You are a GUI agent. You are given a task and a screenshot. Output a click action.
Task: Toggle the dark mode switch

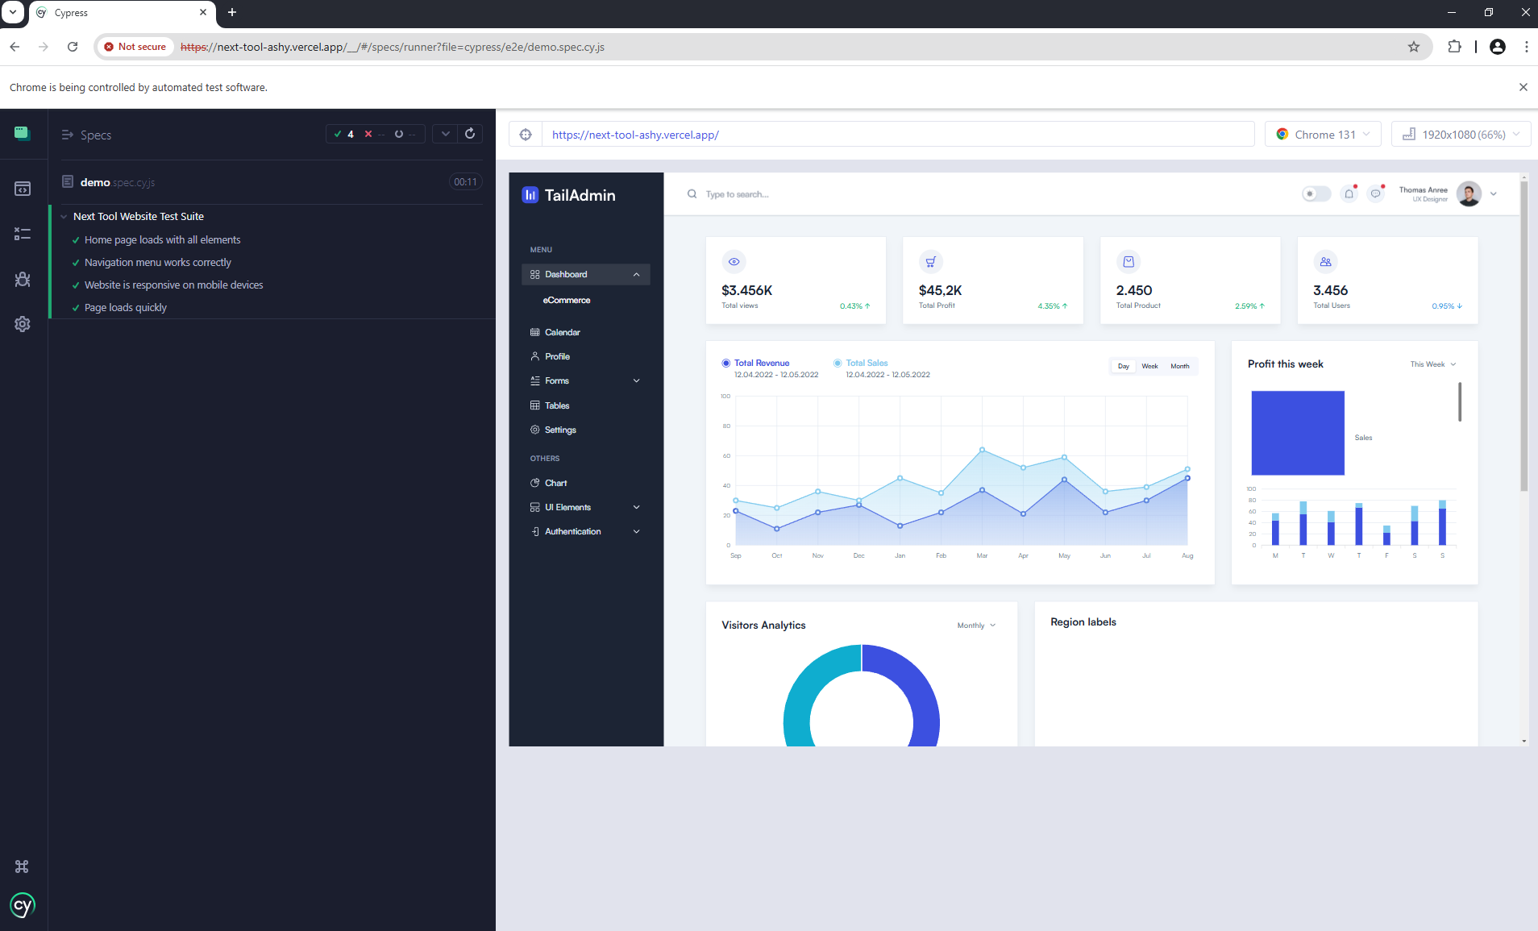click(x=1316, y=194)
